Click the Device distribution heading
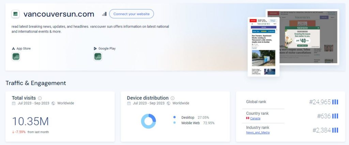 148,98
